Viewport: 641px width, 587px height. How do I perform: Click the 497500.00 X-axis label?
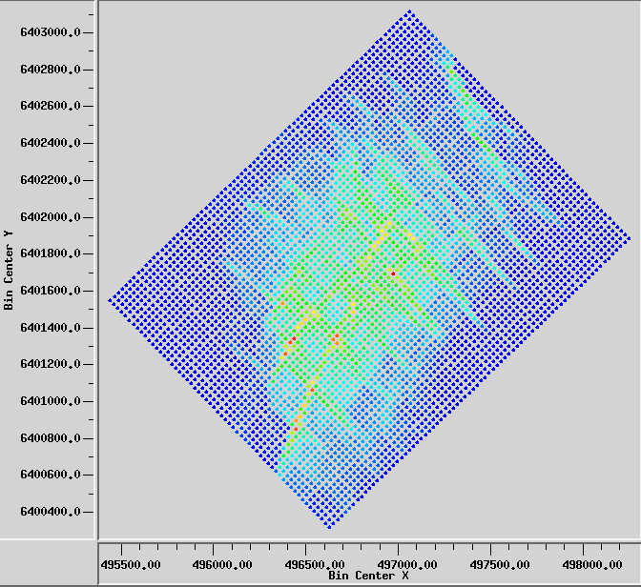point(500,565)
